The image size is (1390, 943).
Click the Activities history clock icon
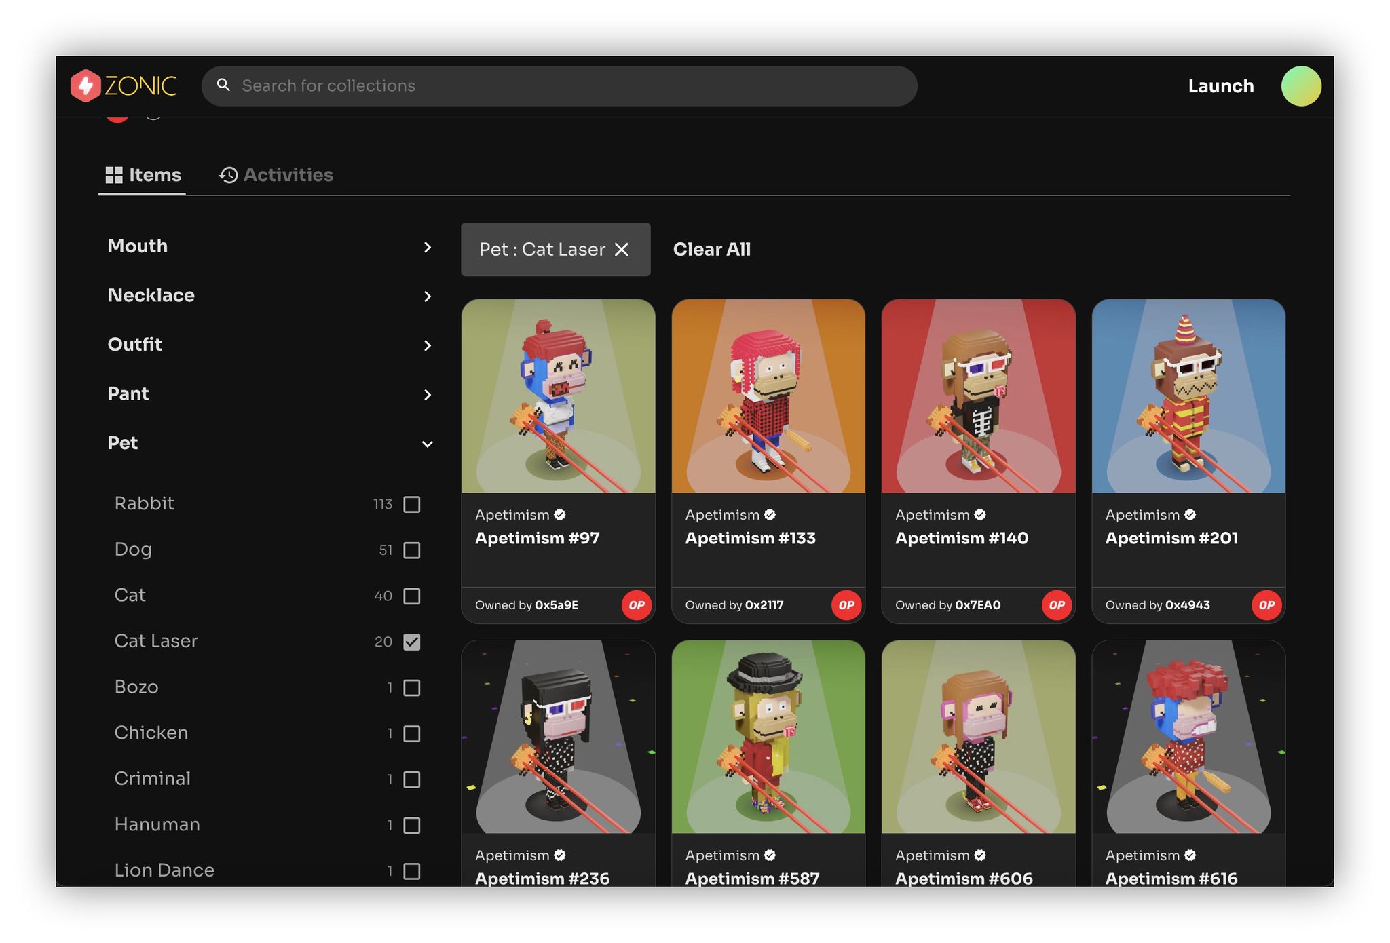pos(228,175)
